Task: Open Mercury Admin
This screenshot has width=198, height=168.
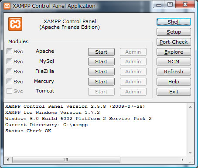Action: [133, 82]
